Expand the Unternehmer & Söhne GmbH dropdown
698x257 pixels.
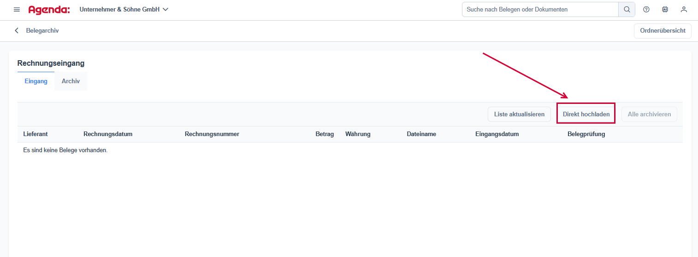(124, 9)
